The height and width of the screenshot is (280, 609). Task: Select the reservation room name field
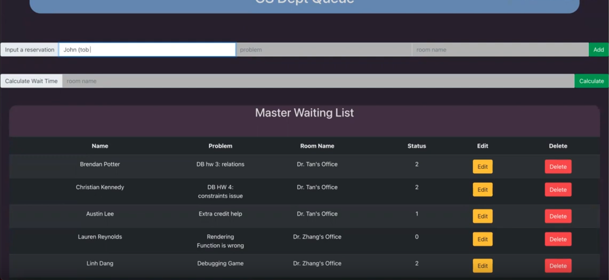[500, 50]
